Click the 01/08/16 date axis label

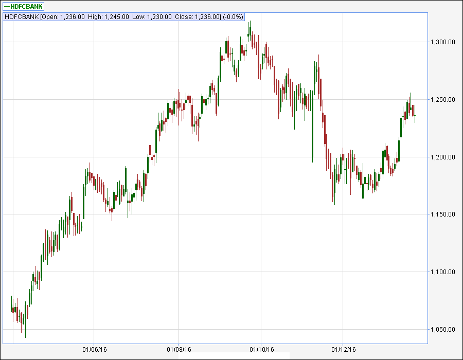[x=178, y=350]
